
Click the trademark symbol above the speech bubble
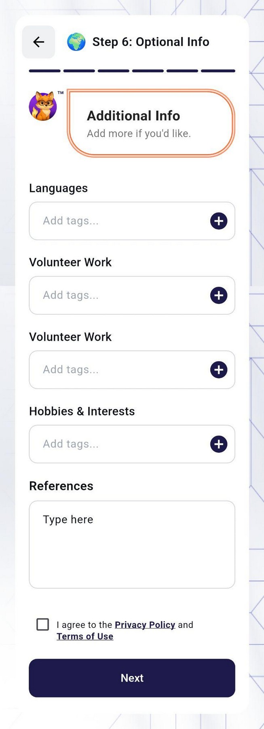pos(61,93)
